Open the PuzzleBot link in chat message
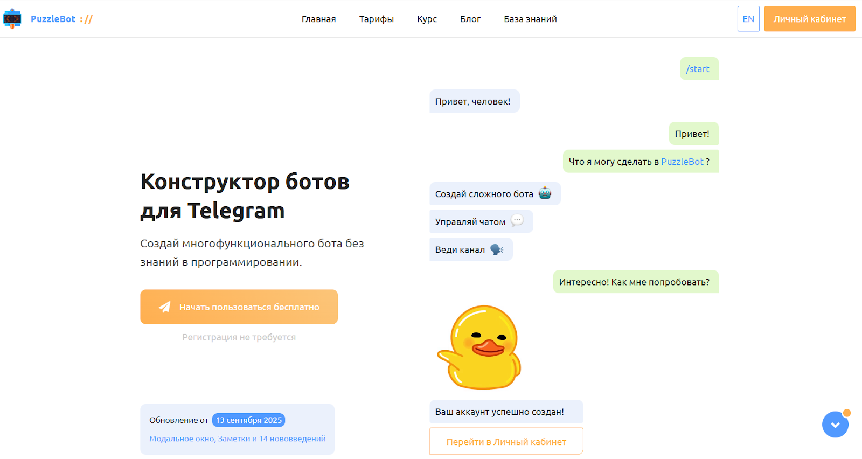Viewport: 862px width, 459px height. pos(682,162)
